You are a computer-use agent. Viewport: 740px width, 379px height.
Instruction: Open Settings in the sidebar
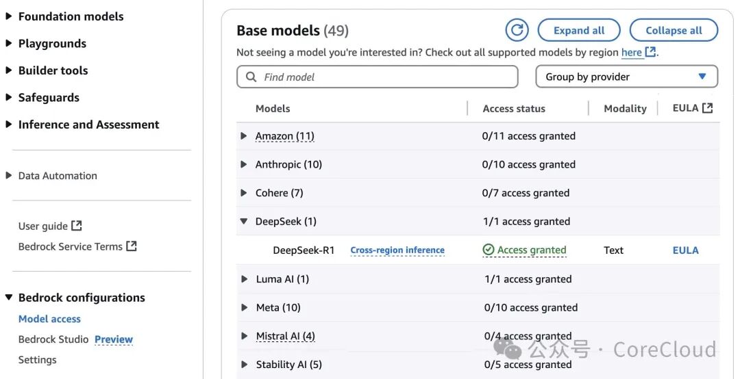pos(37,360)
